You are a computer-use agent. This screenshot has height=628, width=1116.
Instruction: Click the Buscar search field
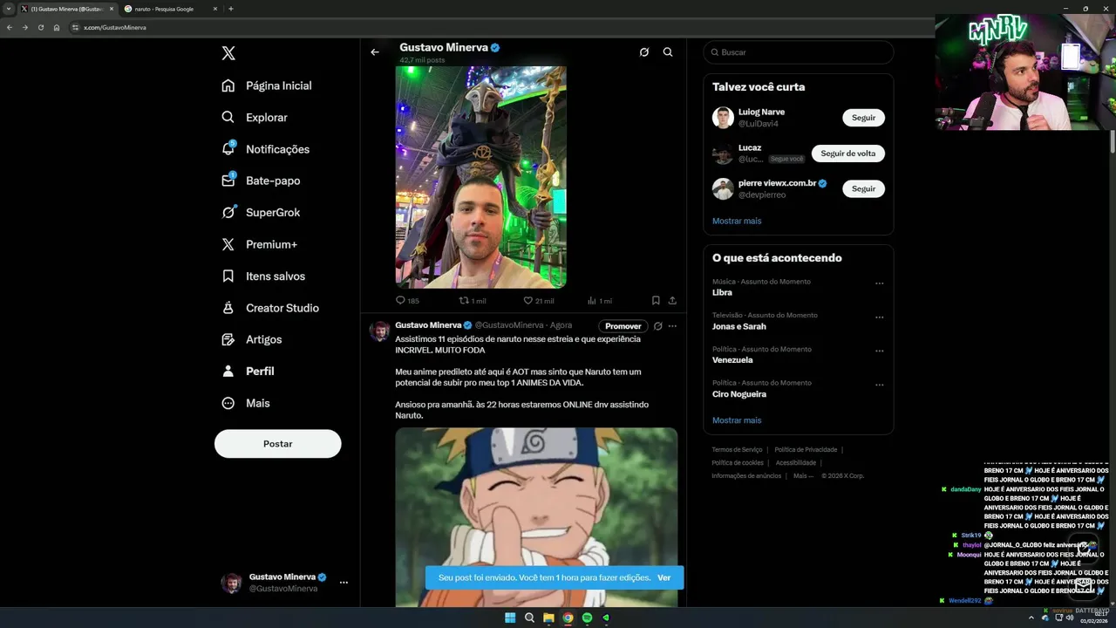[x=799, y=52]
